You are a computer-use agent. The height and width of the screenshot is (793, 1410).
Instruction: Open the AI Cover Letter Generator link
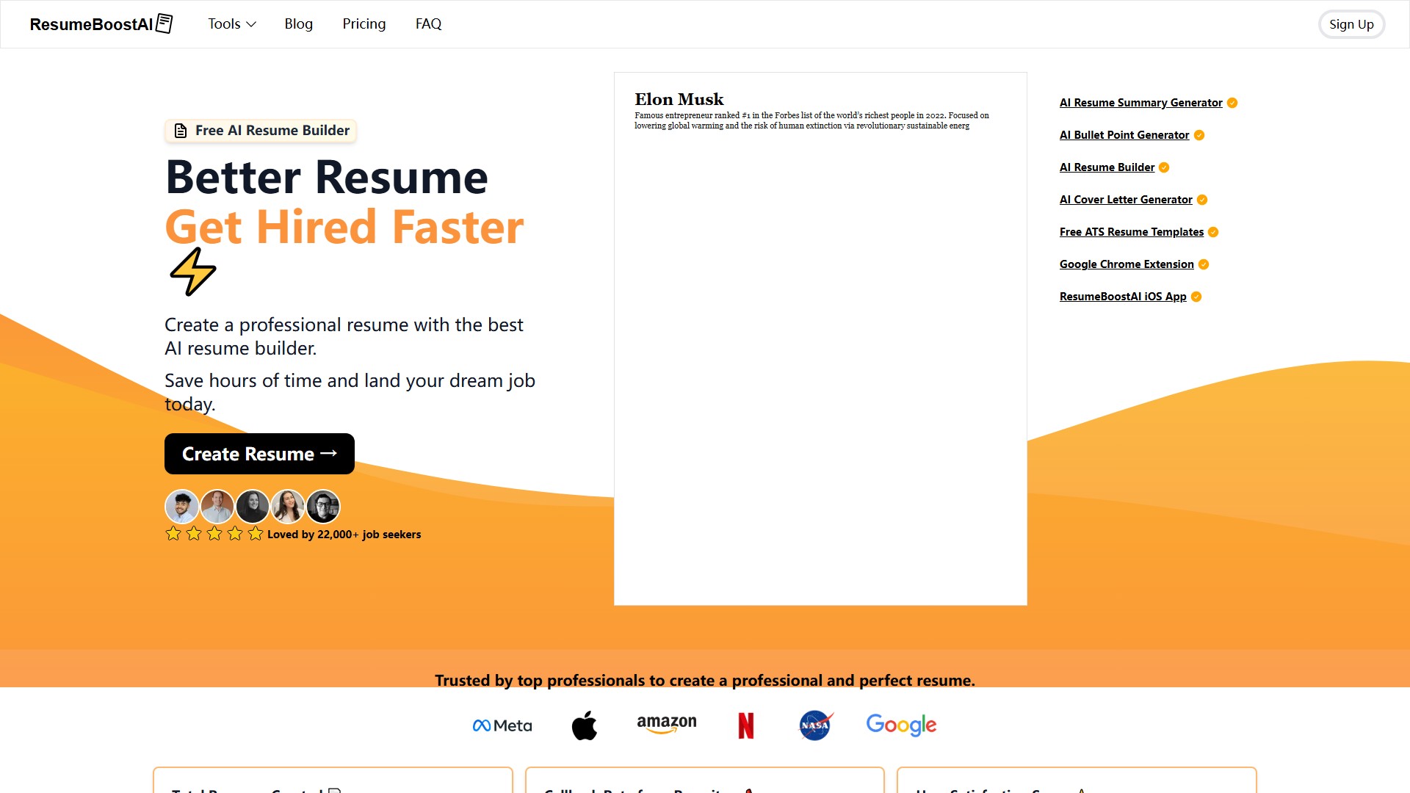[1126, 199]
